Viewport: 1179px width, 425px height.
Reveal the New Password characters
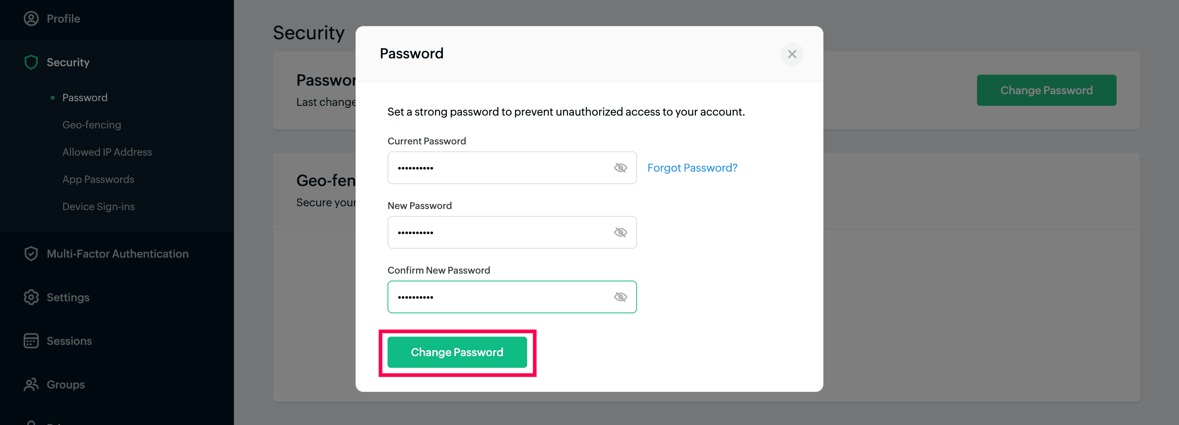click(620, 233)
